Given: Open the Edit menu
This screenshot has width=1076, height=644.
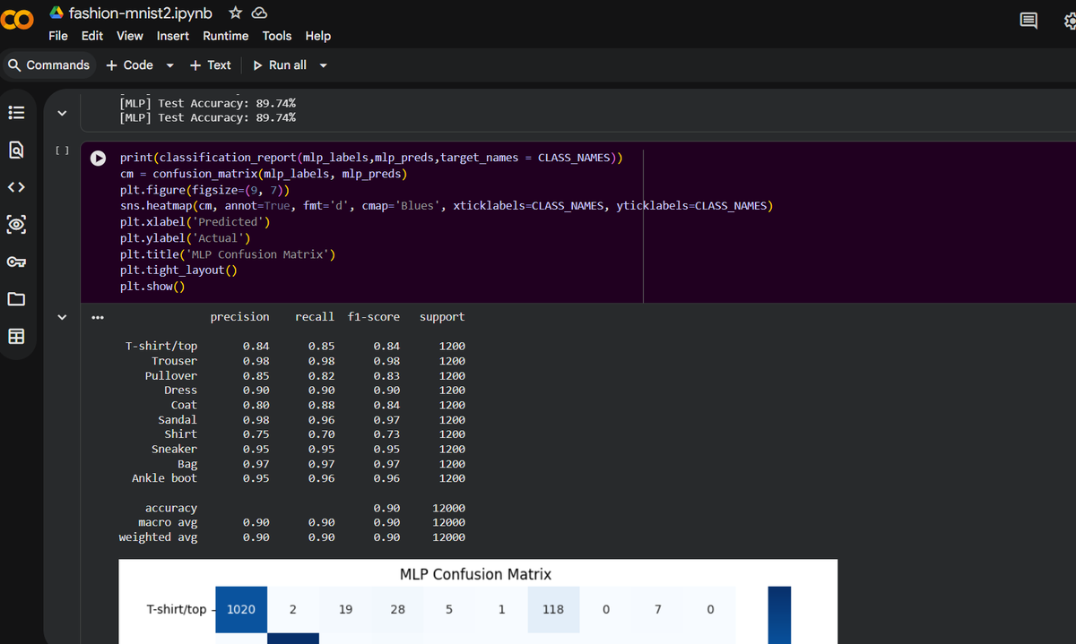Looking at the screenshot, I should pyautogui.click(x=91, y=36).
